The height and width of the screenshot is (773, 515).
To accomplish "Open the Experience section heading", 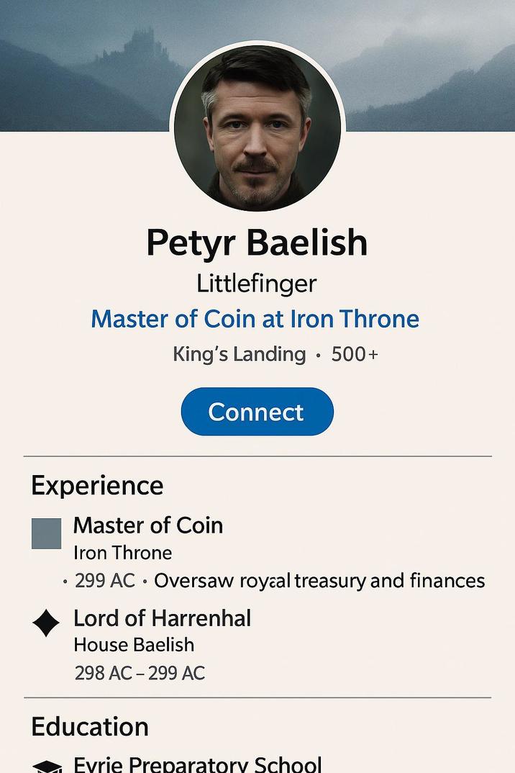I will [x=96, y=486].
